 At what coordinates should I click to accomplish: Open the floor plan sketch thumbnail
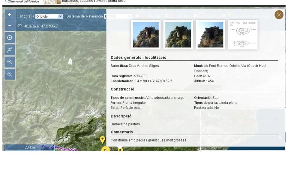click(x=243, y=35)
